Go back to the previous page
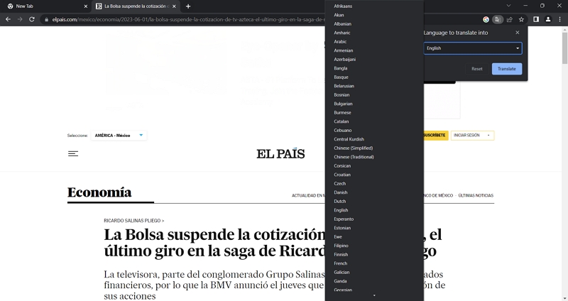 point(8,19)
